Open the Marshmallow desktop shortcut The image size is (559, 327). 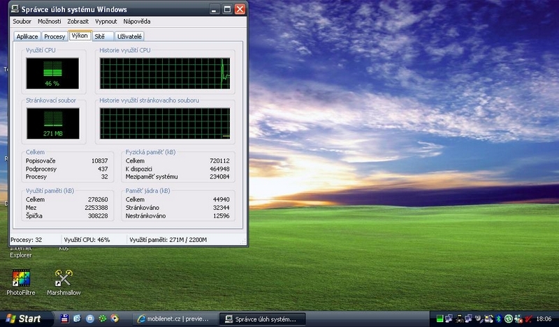64,279
